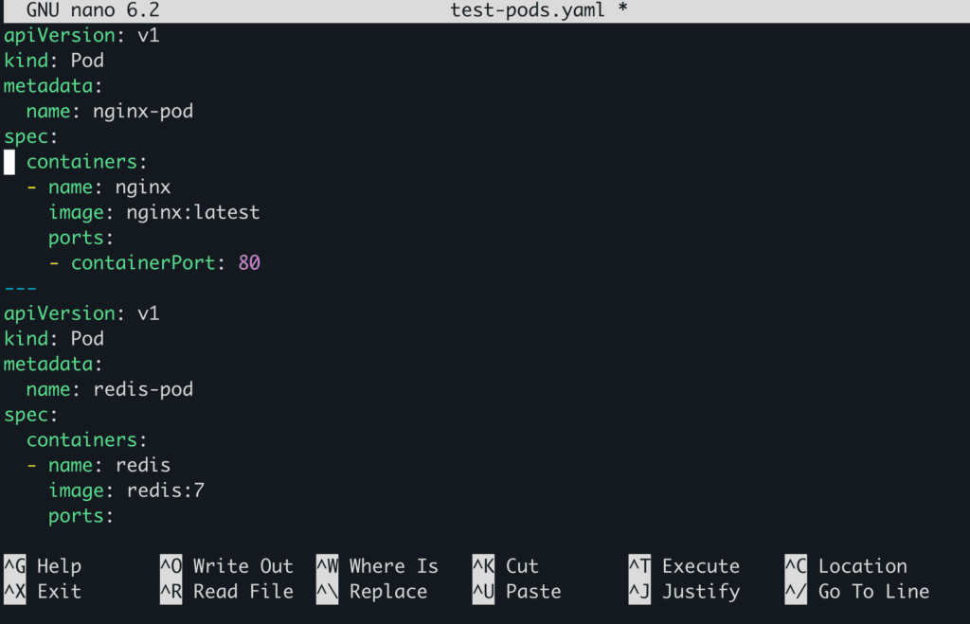Click the test-pods.yaml filename in title bar
Viewport: 970px width, 624px height.
(528, 10)
